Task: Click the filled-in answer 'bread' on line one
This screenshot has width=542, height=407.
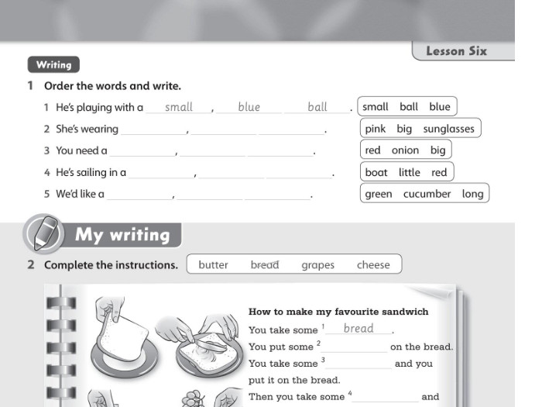Action: pyautogui.click(x=358, y=329)
